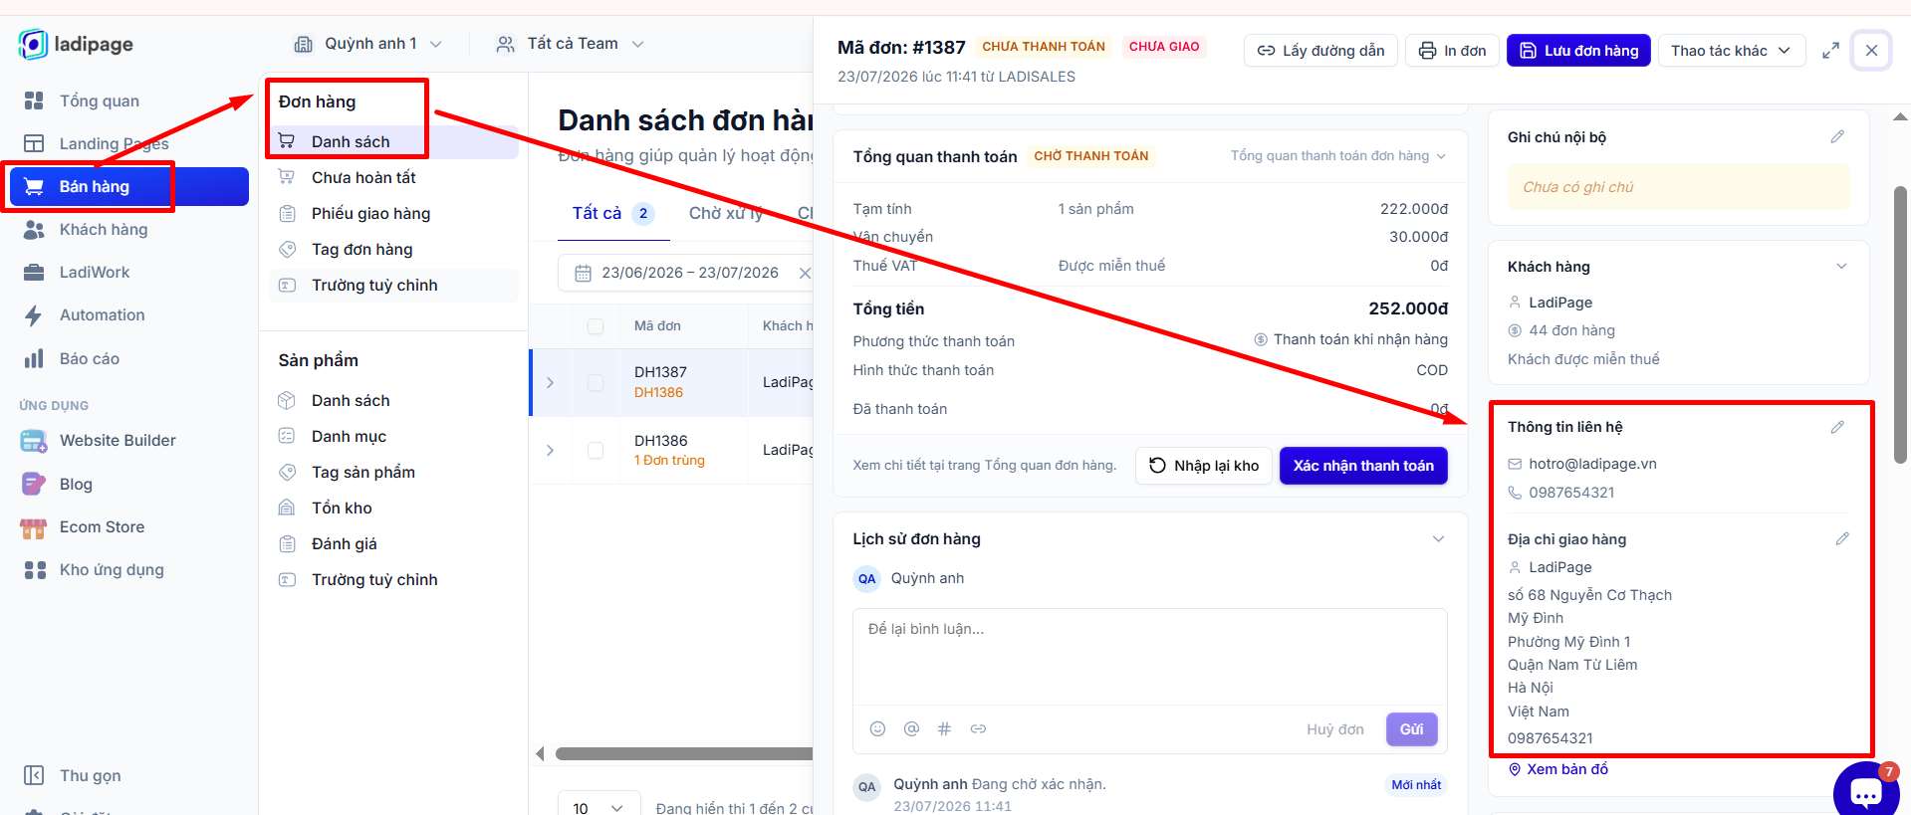Edit Thông tin liên hệ pencil icon
The image size is (1911, 815).
pyautogui.click(x=1837, y=427)
